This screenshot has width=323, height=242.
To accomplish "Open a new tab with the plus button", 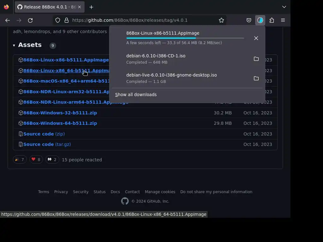I will pos(91,7).
